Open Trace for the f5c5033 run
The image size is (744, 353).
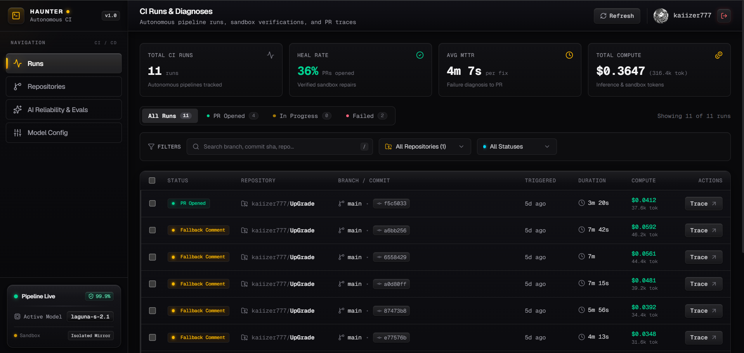pos(703,204)
